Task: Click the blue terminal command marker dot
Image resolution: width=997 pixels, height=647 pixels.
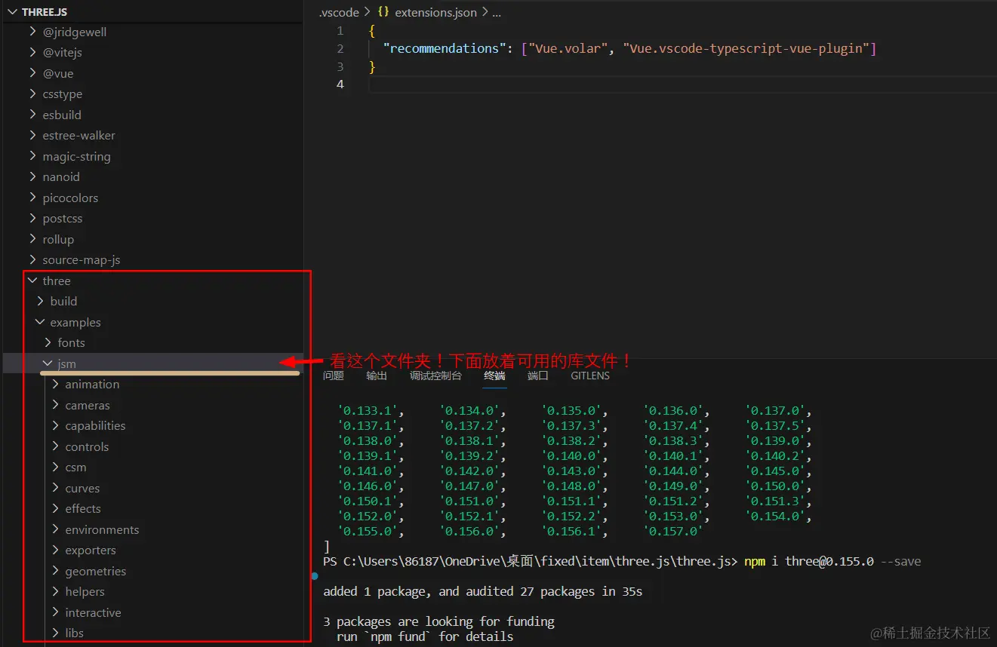Action: tap(314, 576)
